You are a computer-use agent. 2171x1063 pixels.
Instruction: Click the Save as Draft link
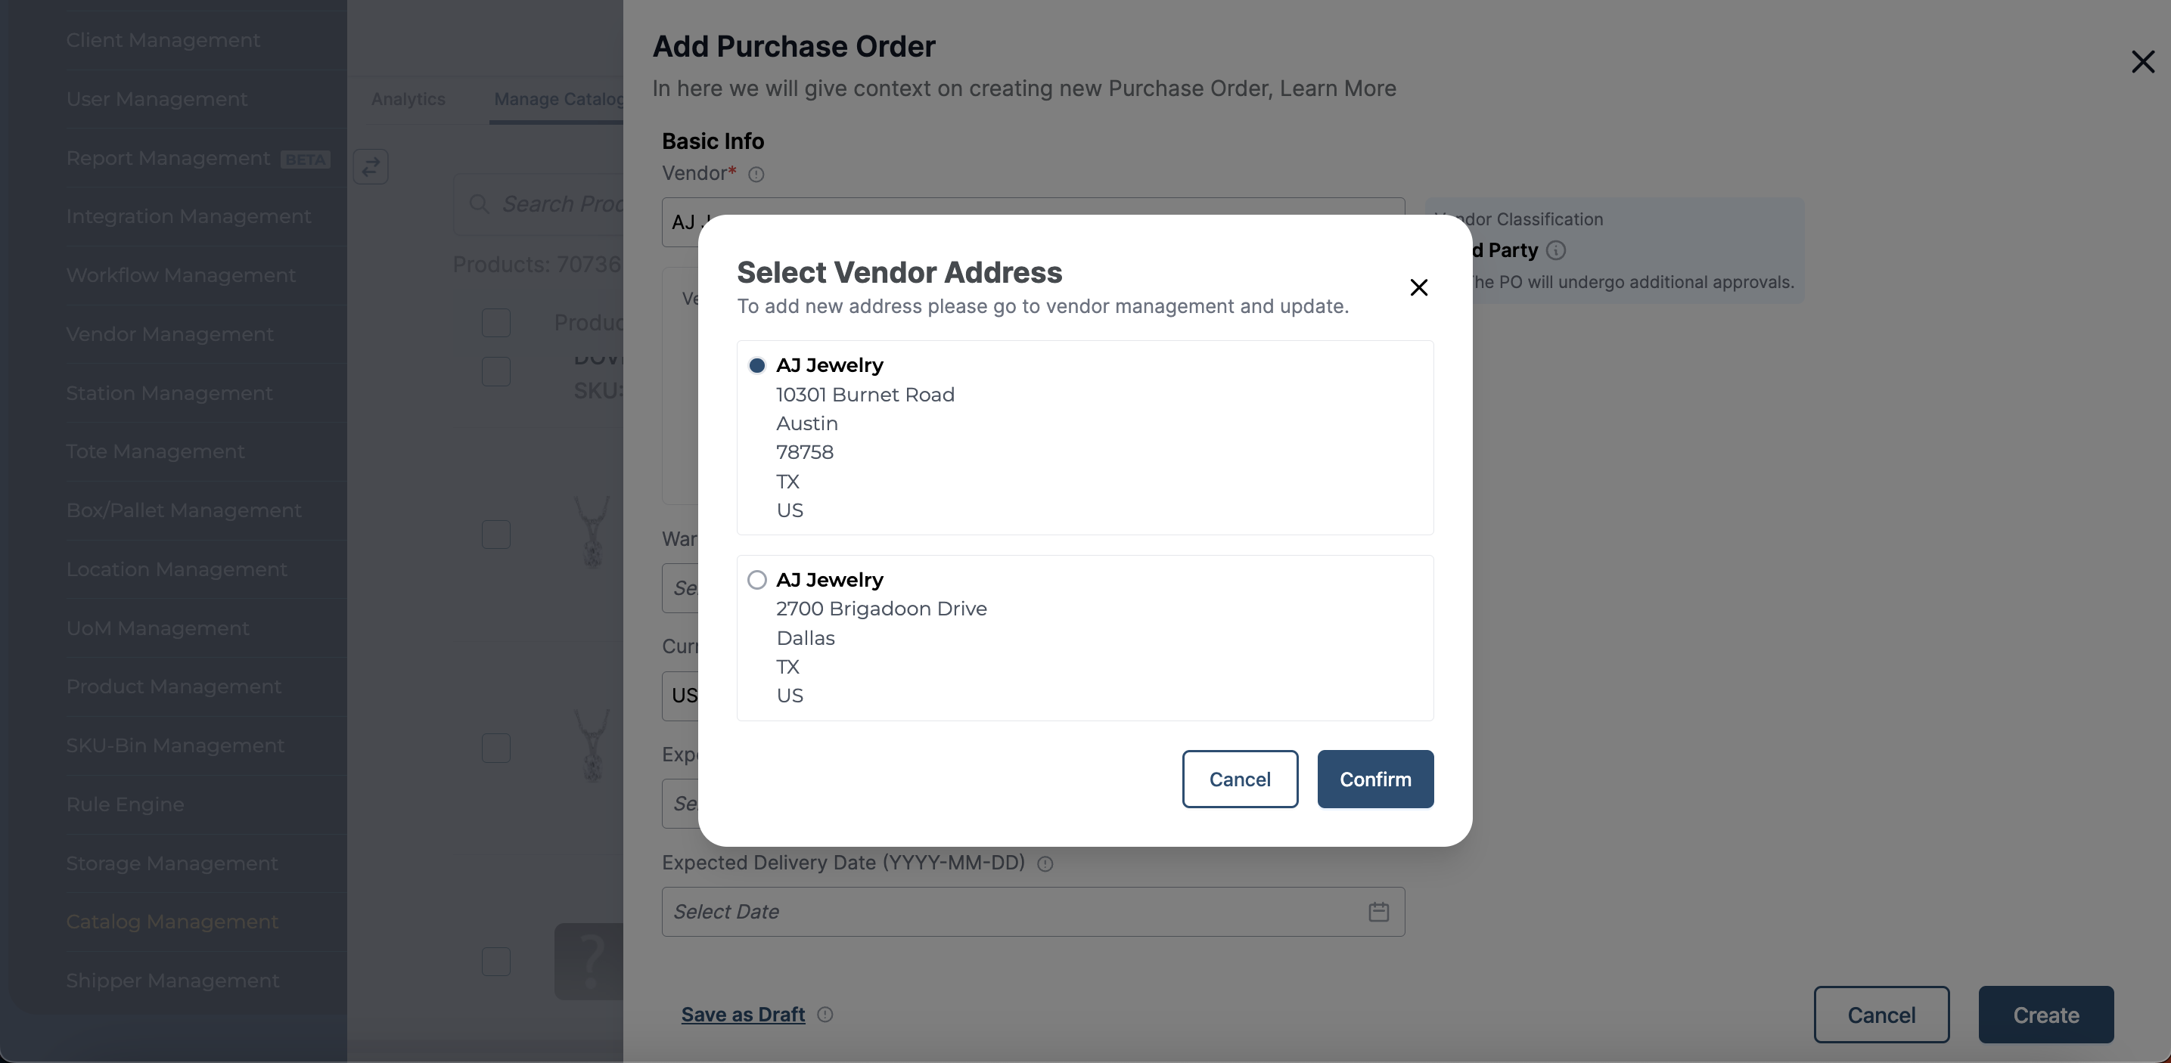742,1013
